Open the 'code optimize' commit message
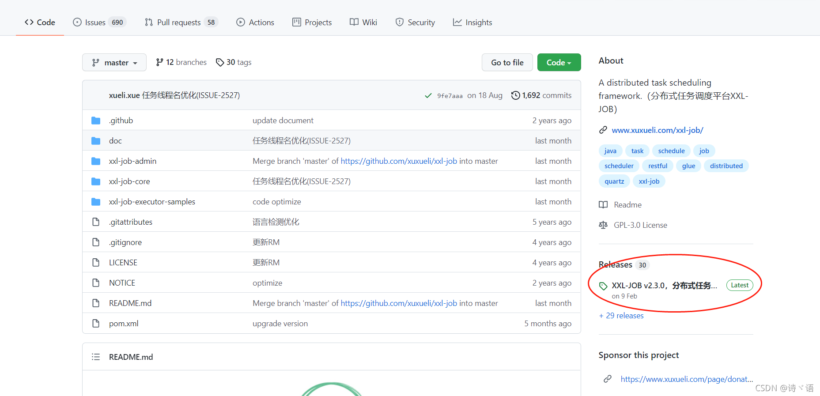The height and width of the screenshot is (396, 820). [277, 202]
